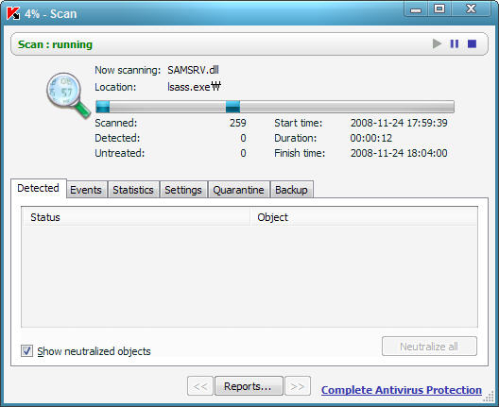Maximize the Scan window

[x=439, y=8]
